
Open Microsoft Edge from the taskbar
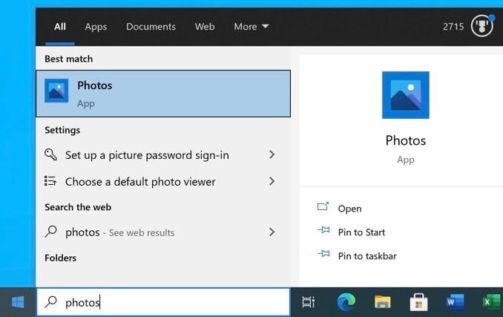346,301
